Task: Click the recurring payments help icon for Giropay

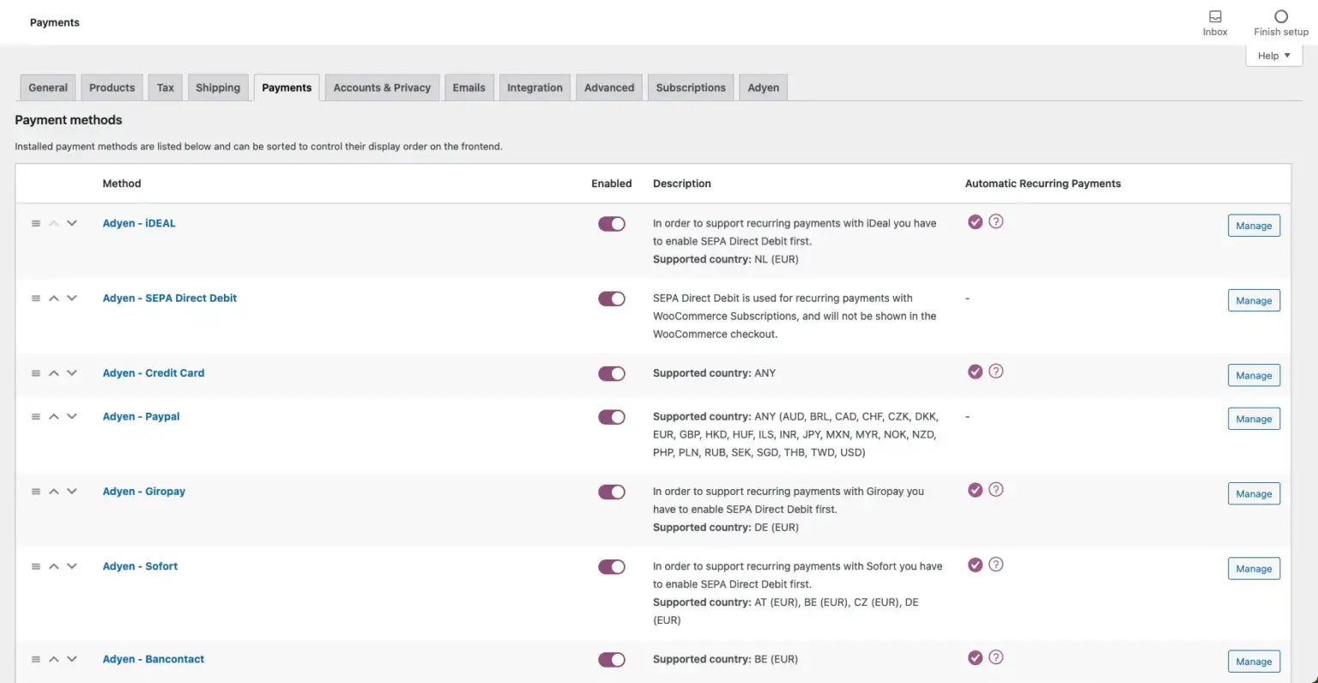Action: point(995,490)
